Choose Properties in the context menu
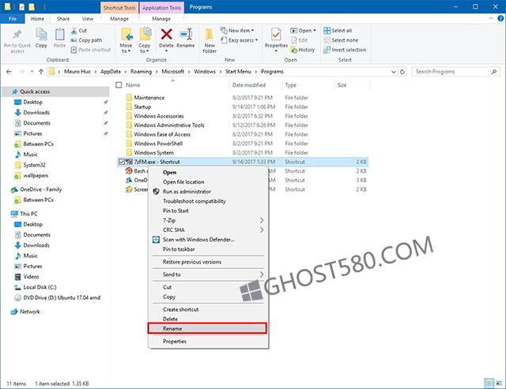 point(208,342)
